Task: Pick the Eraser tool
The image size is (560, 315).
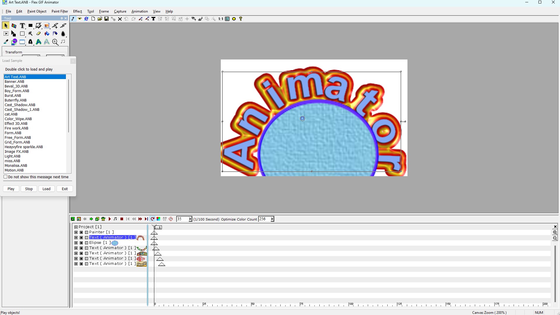Action: pos(38,34)
